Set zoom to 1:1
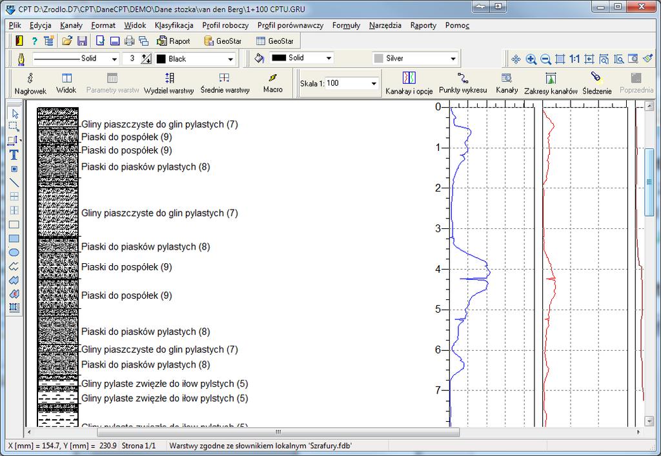The image size is (661, 456). pyautogui.click(x=575, y=59)
